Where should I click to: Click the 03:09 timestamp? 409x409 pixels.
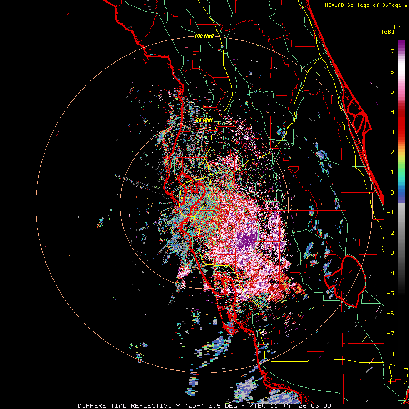pos(321,406)
